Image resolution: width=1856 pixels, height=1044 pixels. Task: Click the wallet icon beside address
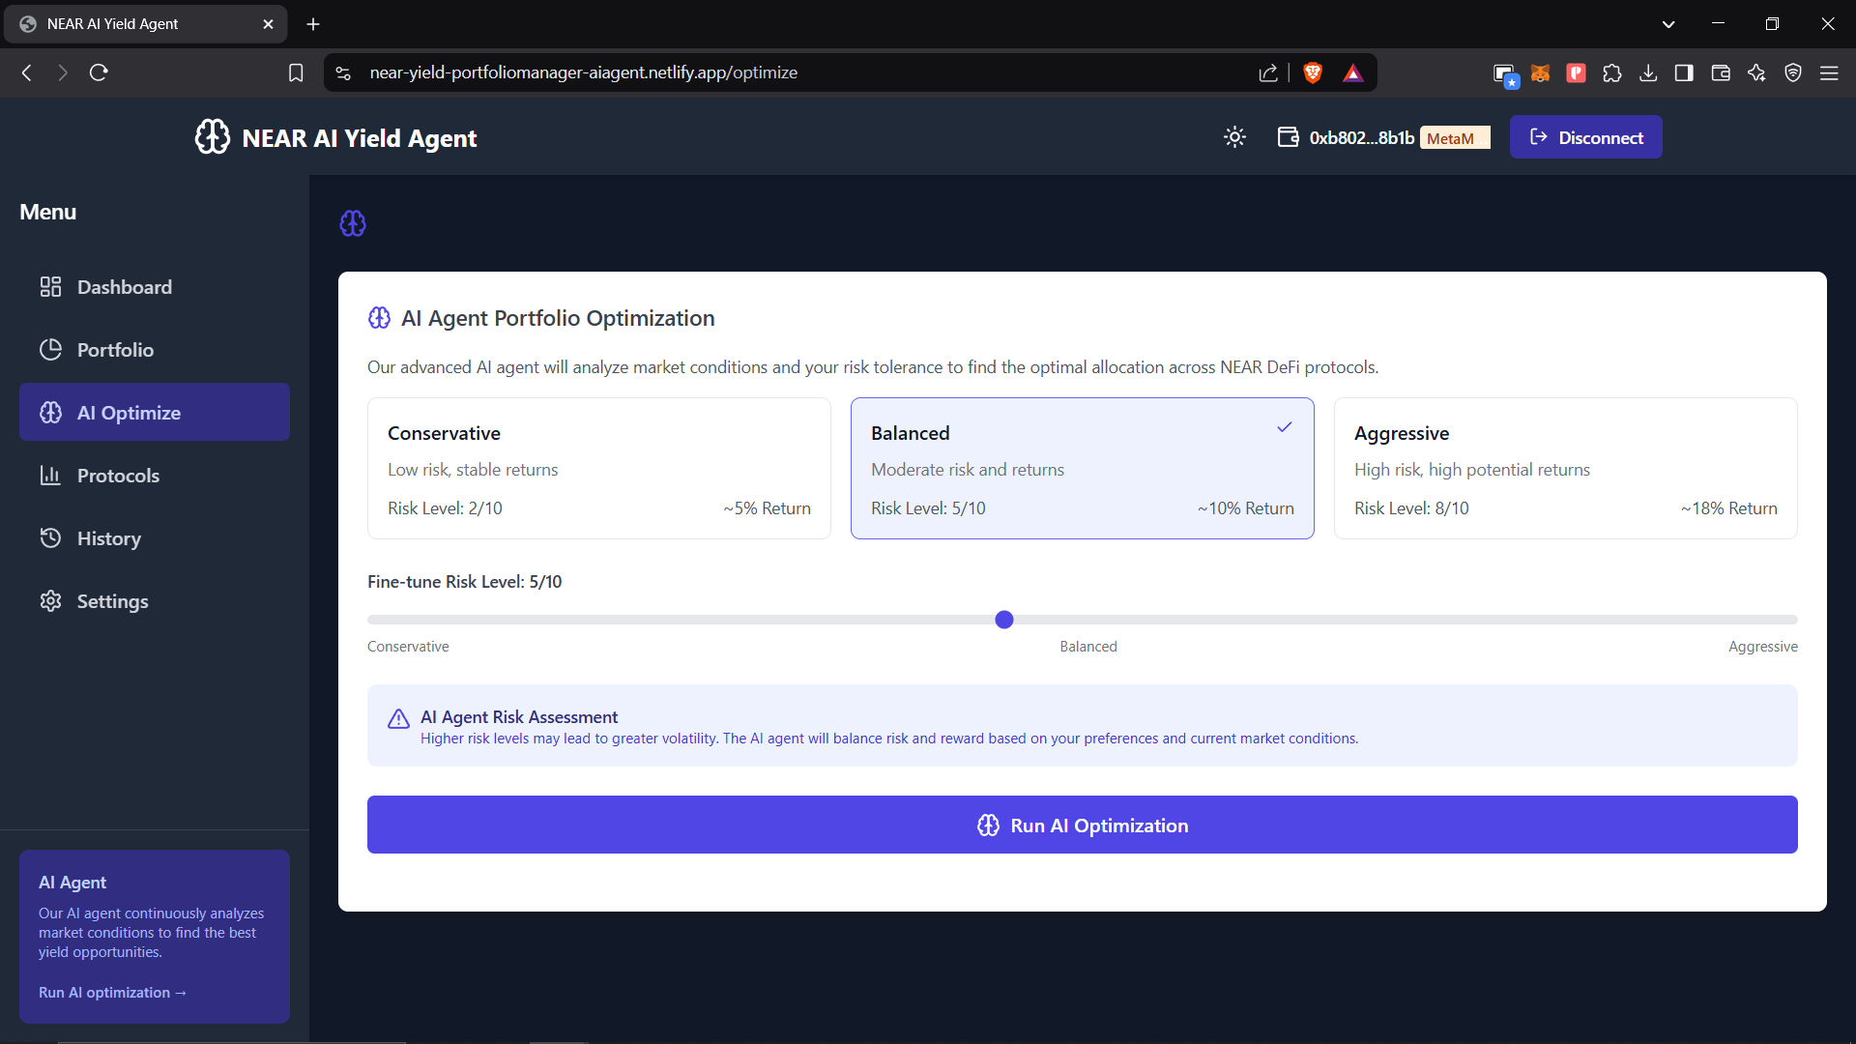[x=1288, y=137]
